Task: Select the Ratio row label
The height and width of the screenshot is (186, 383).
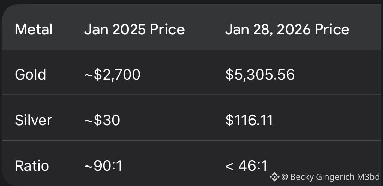Action: pos(32,166)
